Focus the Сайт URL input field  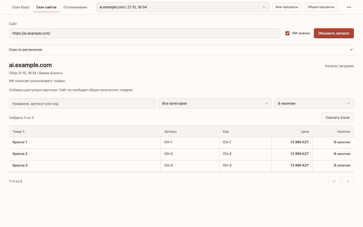click(x=145, y=33)
